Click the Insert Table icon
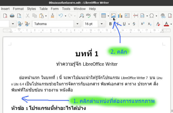 coord(104,16)
